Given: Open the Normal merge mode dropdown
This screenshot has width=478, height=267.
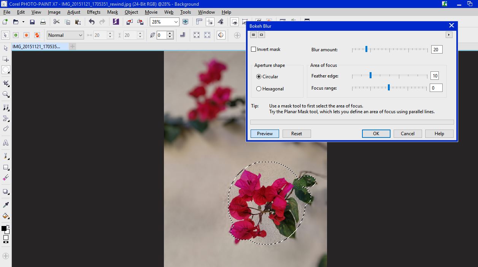Looking at the screenshot, I should click(81, 35).
